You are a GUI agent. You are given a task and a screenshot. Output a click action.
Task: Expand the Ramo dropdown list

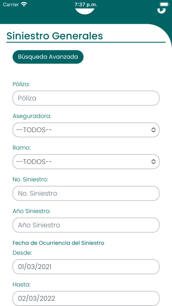(86, 162)
